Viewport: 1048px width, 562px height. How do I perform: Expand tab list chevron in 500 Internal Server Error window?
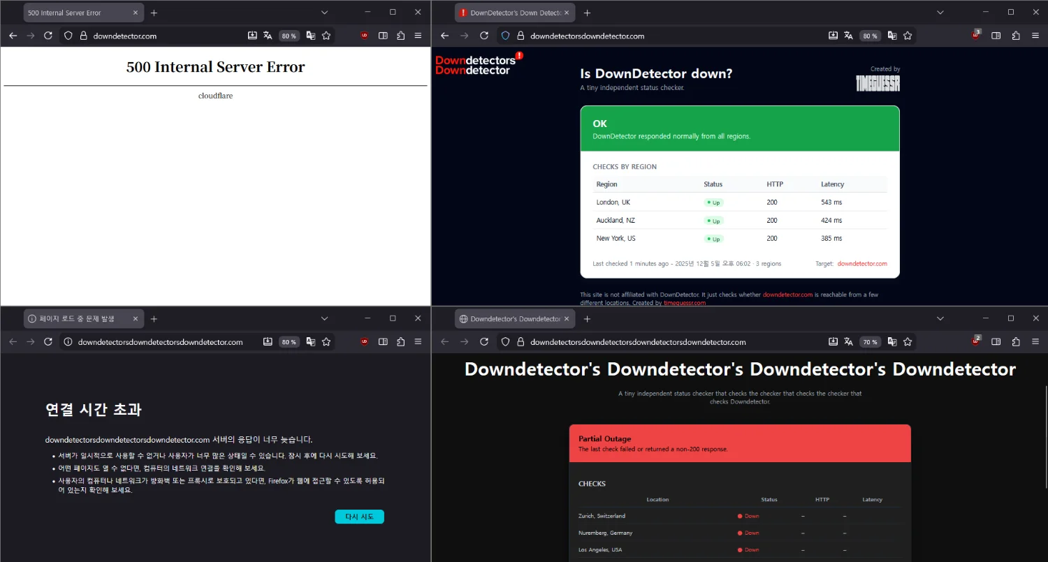point(324,13)
